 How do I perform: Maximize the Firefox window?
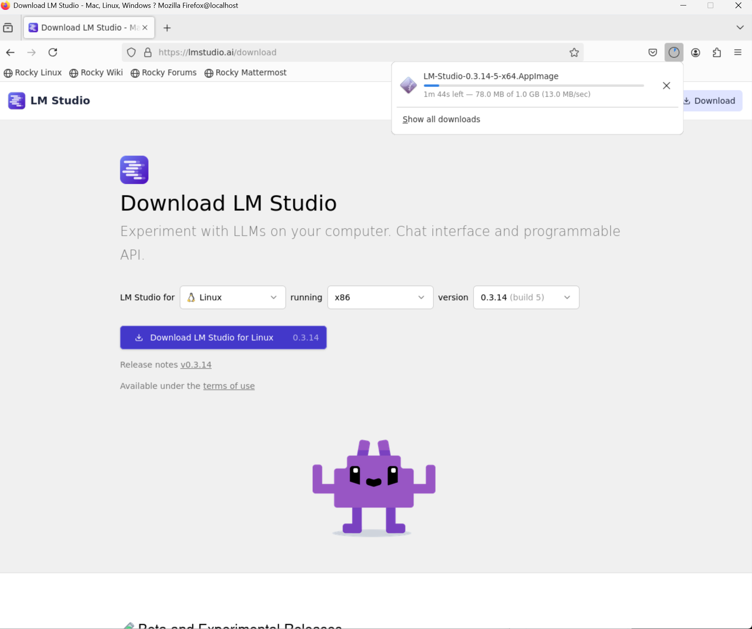point(710,6)
